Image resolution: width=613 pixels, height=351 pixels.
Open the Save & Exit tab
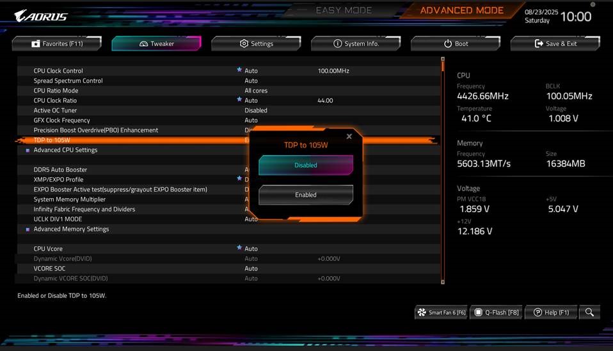pyautogui.click(x=555, y=43)
